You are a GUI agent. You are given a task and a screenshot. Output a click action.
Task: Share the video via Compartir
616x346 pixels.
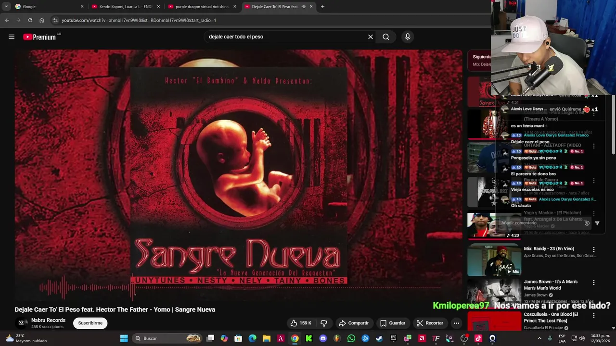354,323
